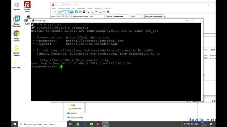Open the Вид menu
Screen dimensions: 227x127
click(x=74, y=8)
